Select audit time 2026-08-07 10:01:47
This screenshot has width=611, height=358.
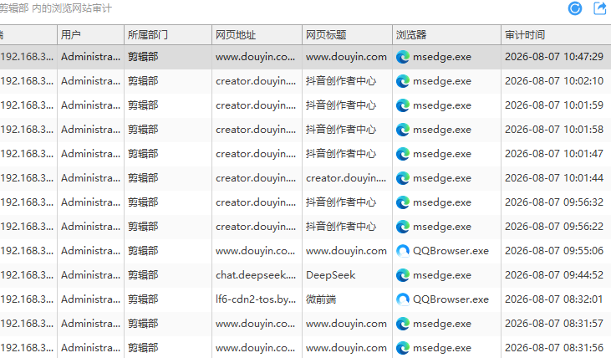[x=554, y=154]
